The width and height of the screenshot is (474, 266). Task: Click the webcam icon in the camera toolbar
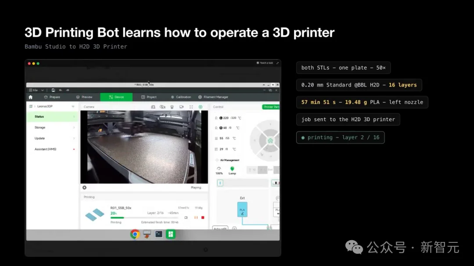point(172,107)
